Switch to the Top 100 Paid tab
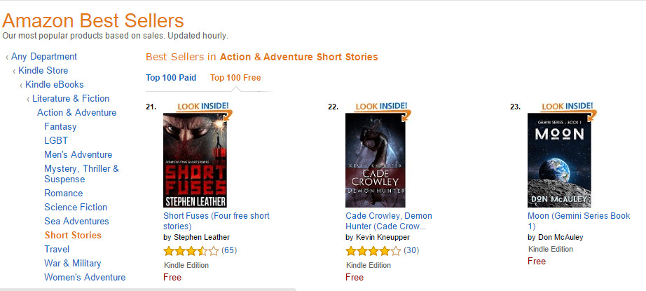 point(171,78)
